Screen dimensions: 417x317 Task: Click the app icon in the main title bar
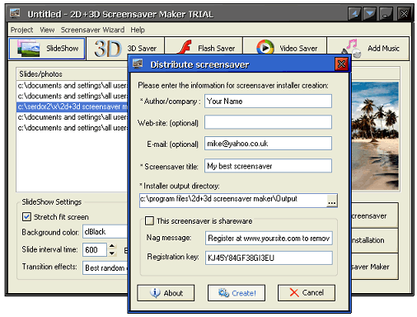15,13
